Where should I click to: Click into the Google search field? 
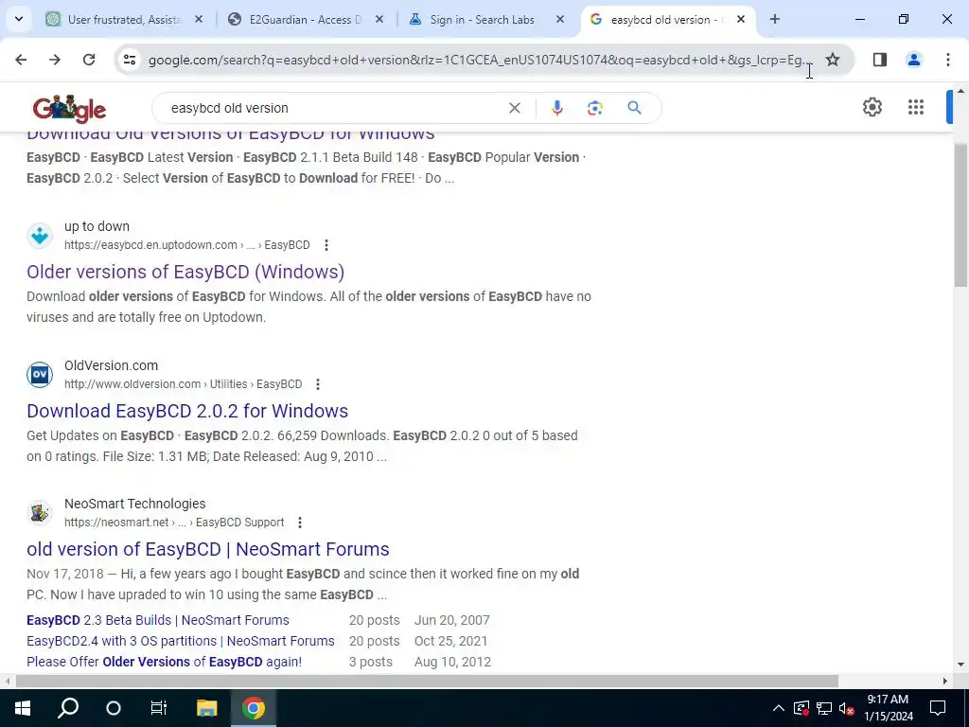[334, 108]
